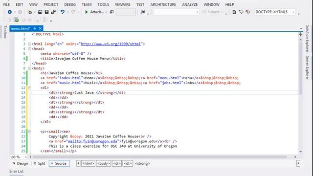Switch to Split view
Image resolution: width=313 pixels, height=176 pixels.
click(40, 163)
